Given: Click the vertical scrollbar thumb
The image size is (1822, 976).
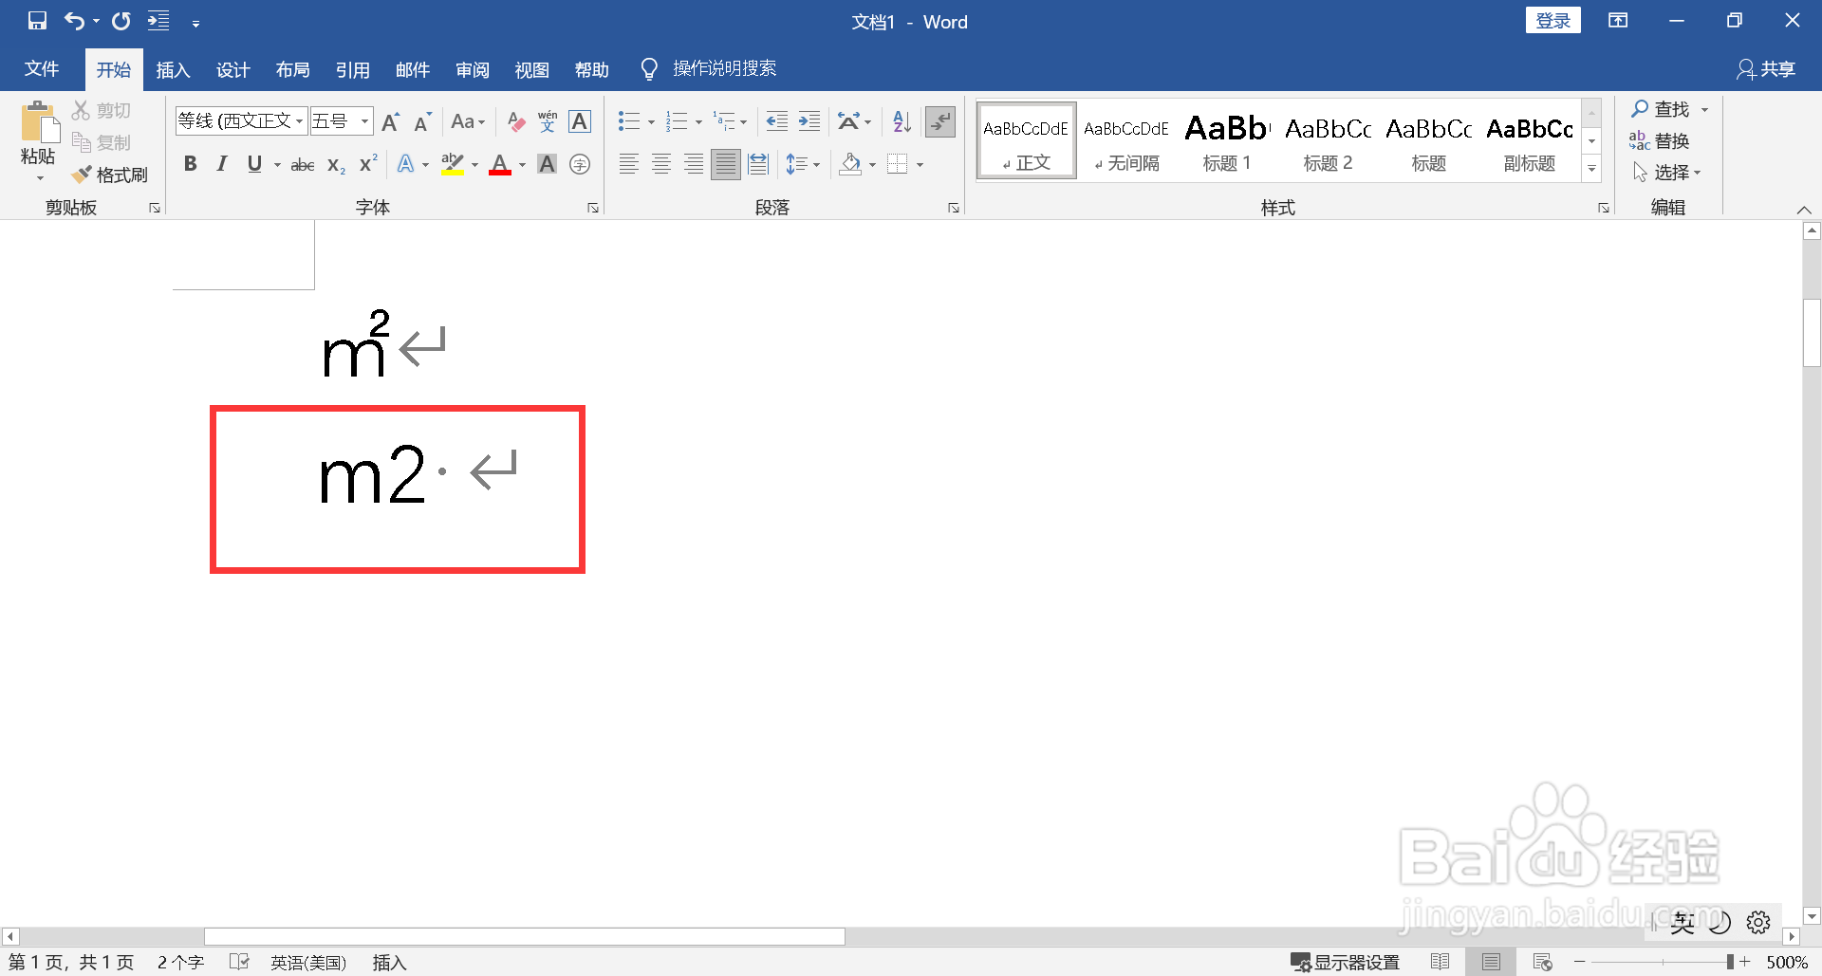Looking at the screenshot, I should 1812,332.
